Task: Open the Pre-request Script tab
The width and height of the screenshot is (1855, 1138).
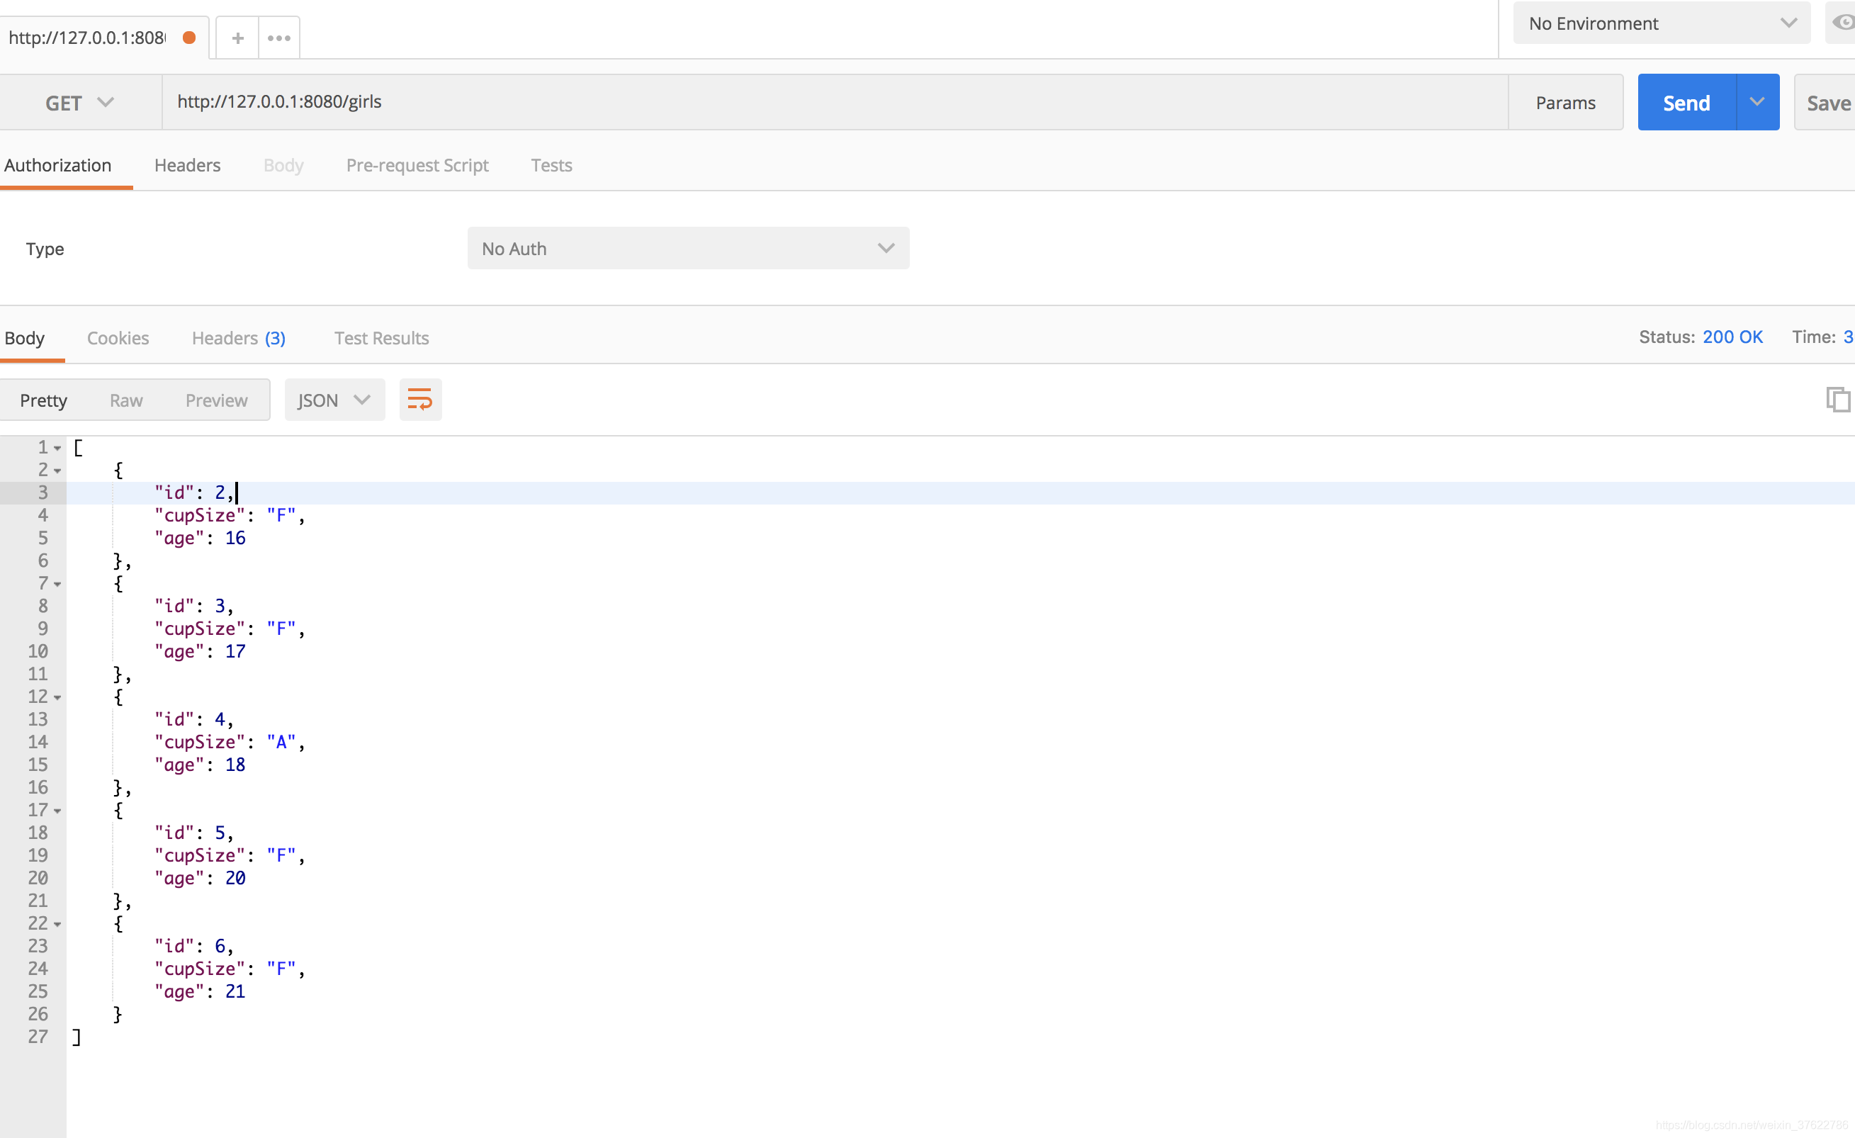Action: tap(417, 166)
